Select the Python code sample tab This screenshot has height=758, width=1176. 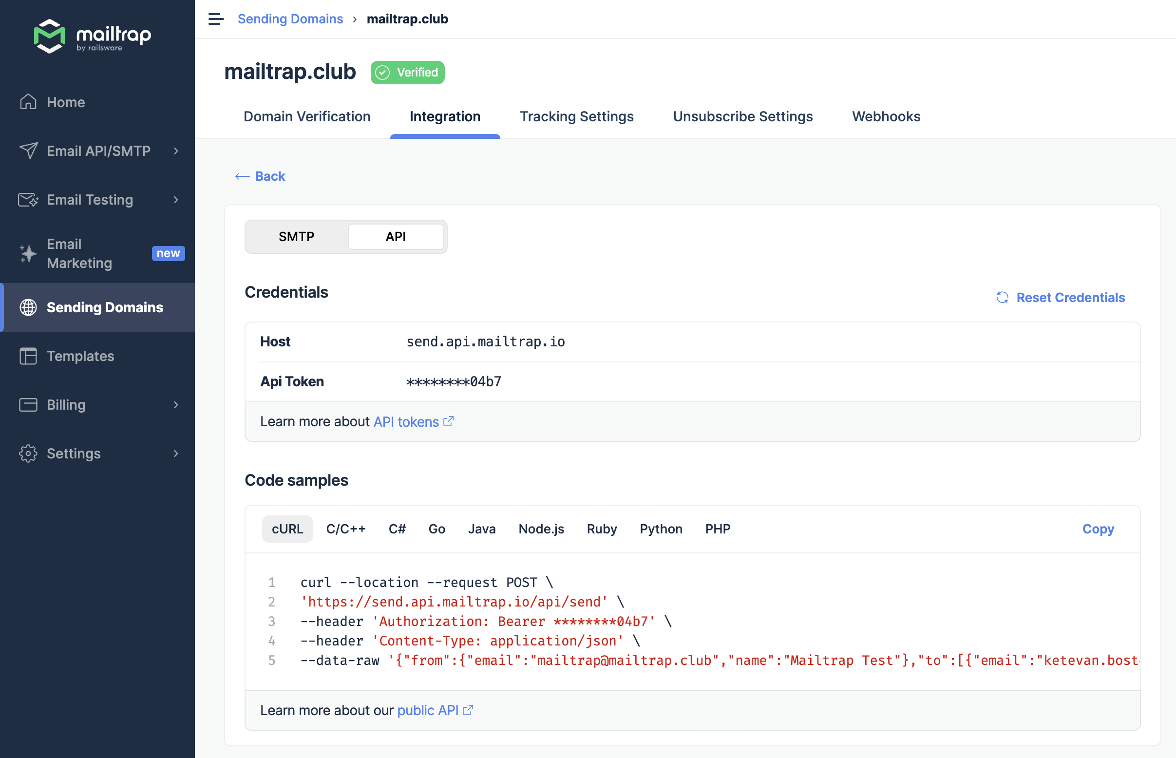[x=660, y=528]
